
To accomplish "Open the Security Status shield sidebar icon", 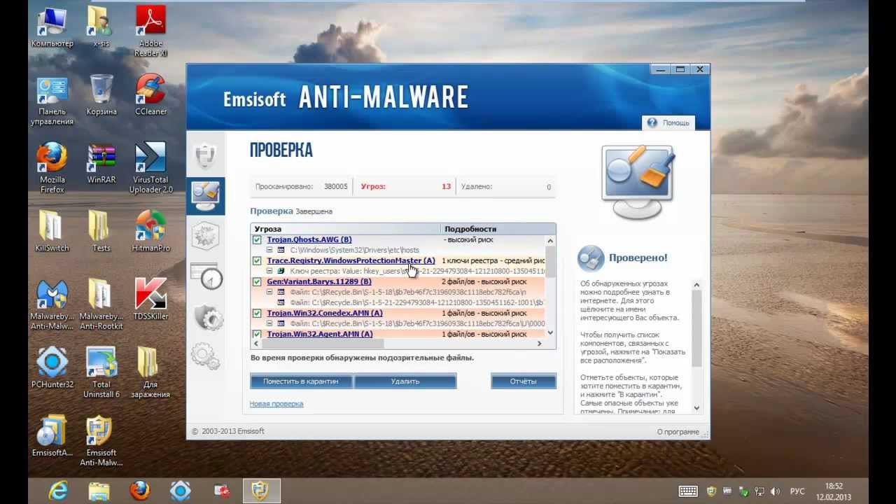I will pyautogui.click(x=205, y=155).
